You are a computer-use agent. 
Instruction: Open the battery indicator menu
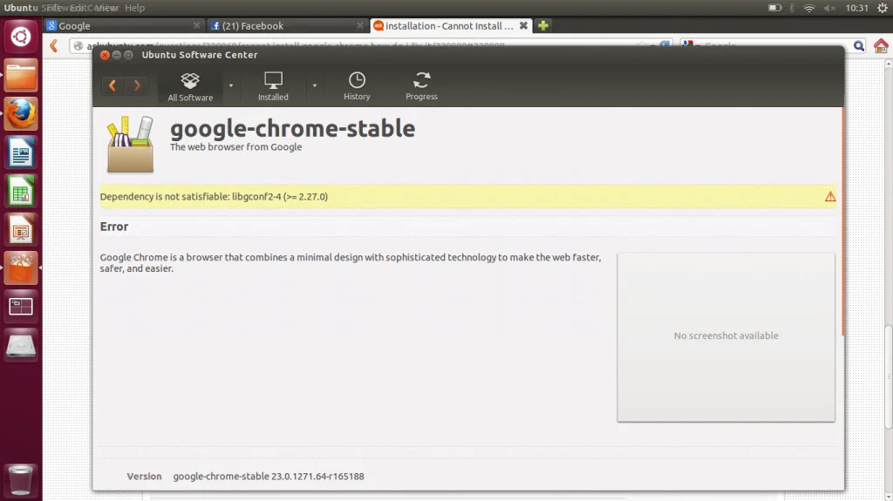774,7
